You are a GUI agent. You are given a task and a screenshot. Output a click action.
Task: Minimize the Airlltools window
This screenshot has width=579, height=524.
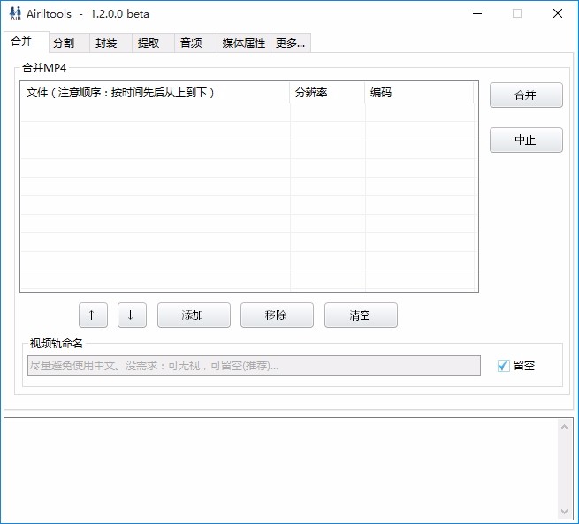tap(477, 13)
